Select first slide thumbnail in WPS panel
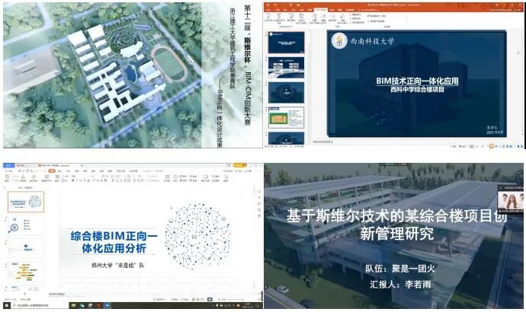 [x=26, y=202]
